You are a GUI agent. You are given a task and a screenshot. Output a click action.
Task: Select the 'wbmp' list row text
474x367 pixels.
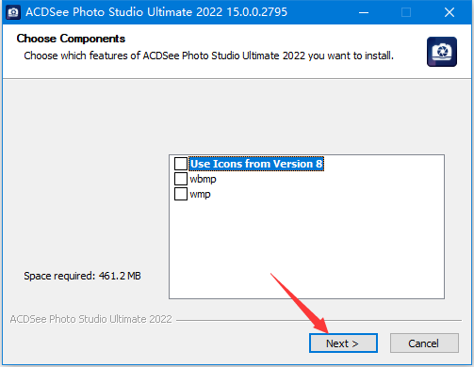pyautogui.click(x=203, y=179)
